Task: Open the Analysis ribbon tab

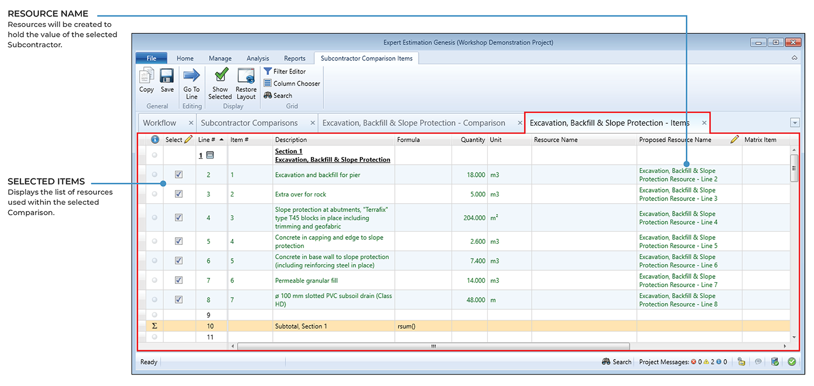Action: [257, 58]
